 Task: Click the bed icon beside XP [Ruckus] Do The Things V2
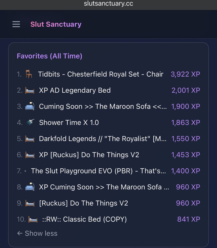tap(30, 155)
